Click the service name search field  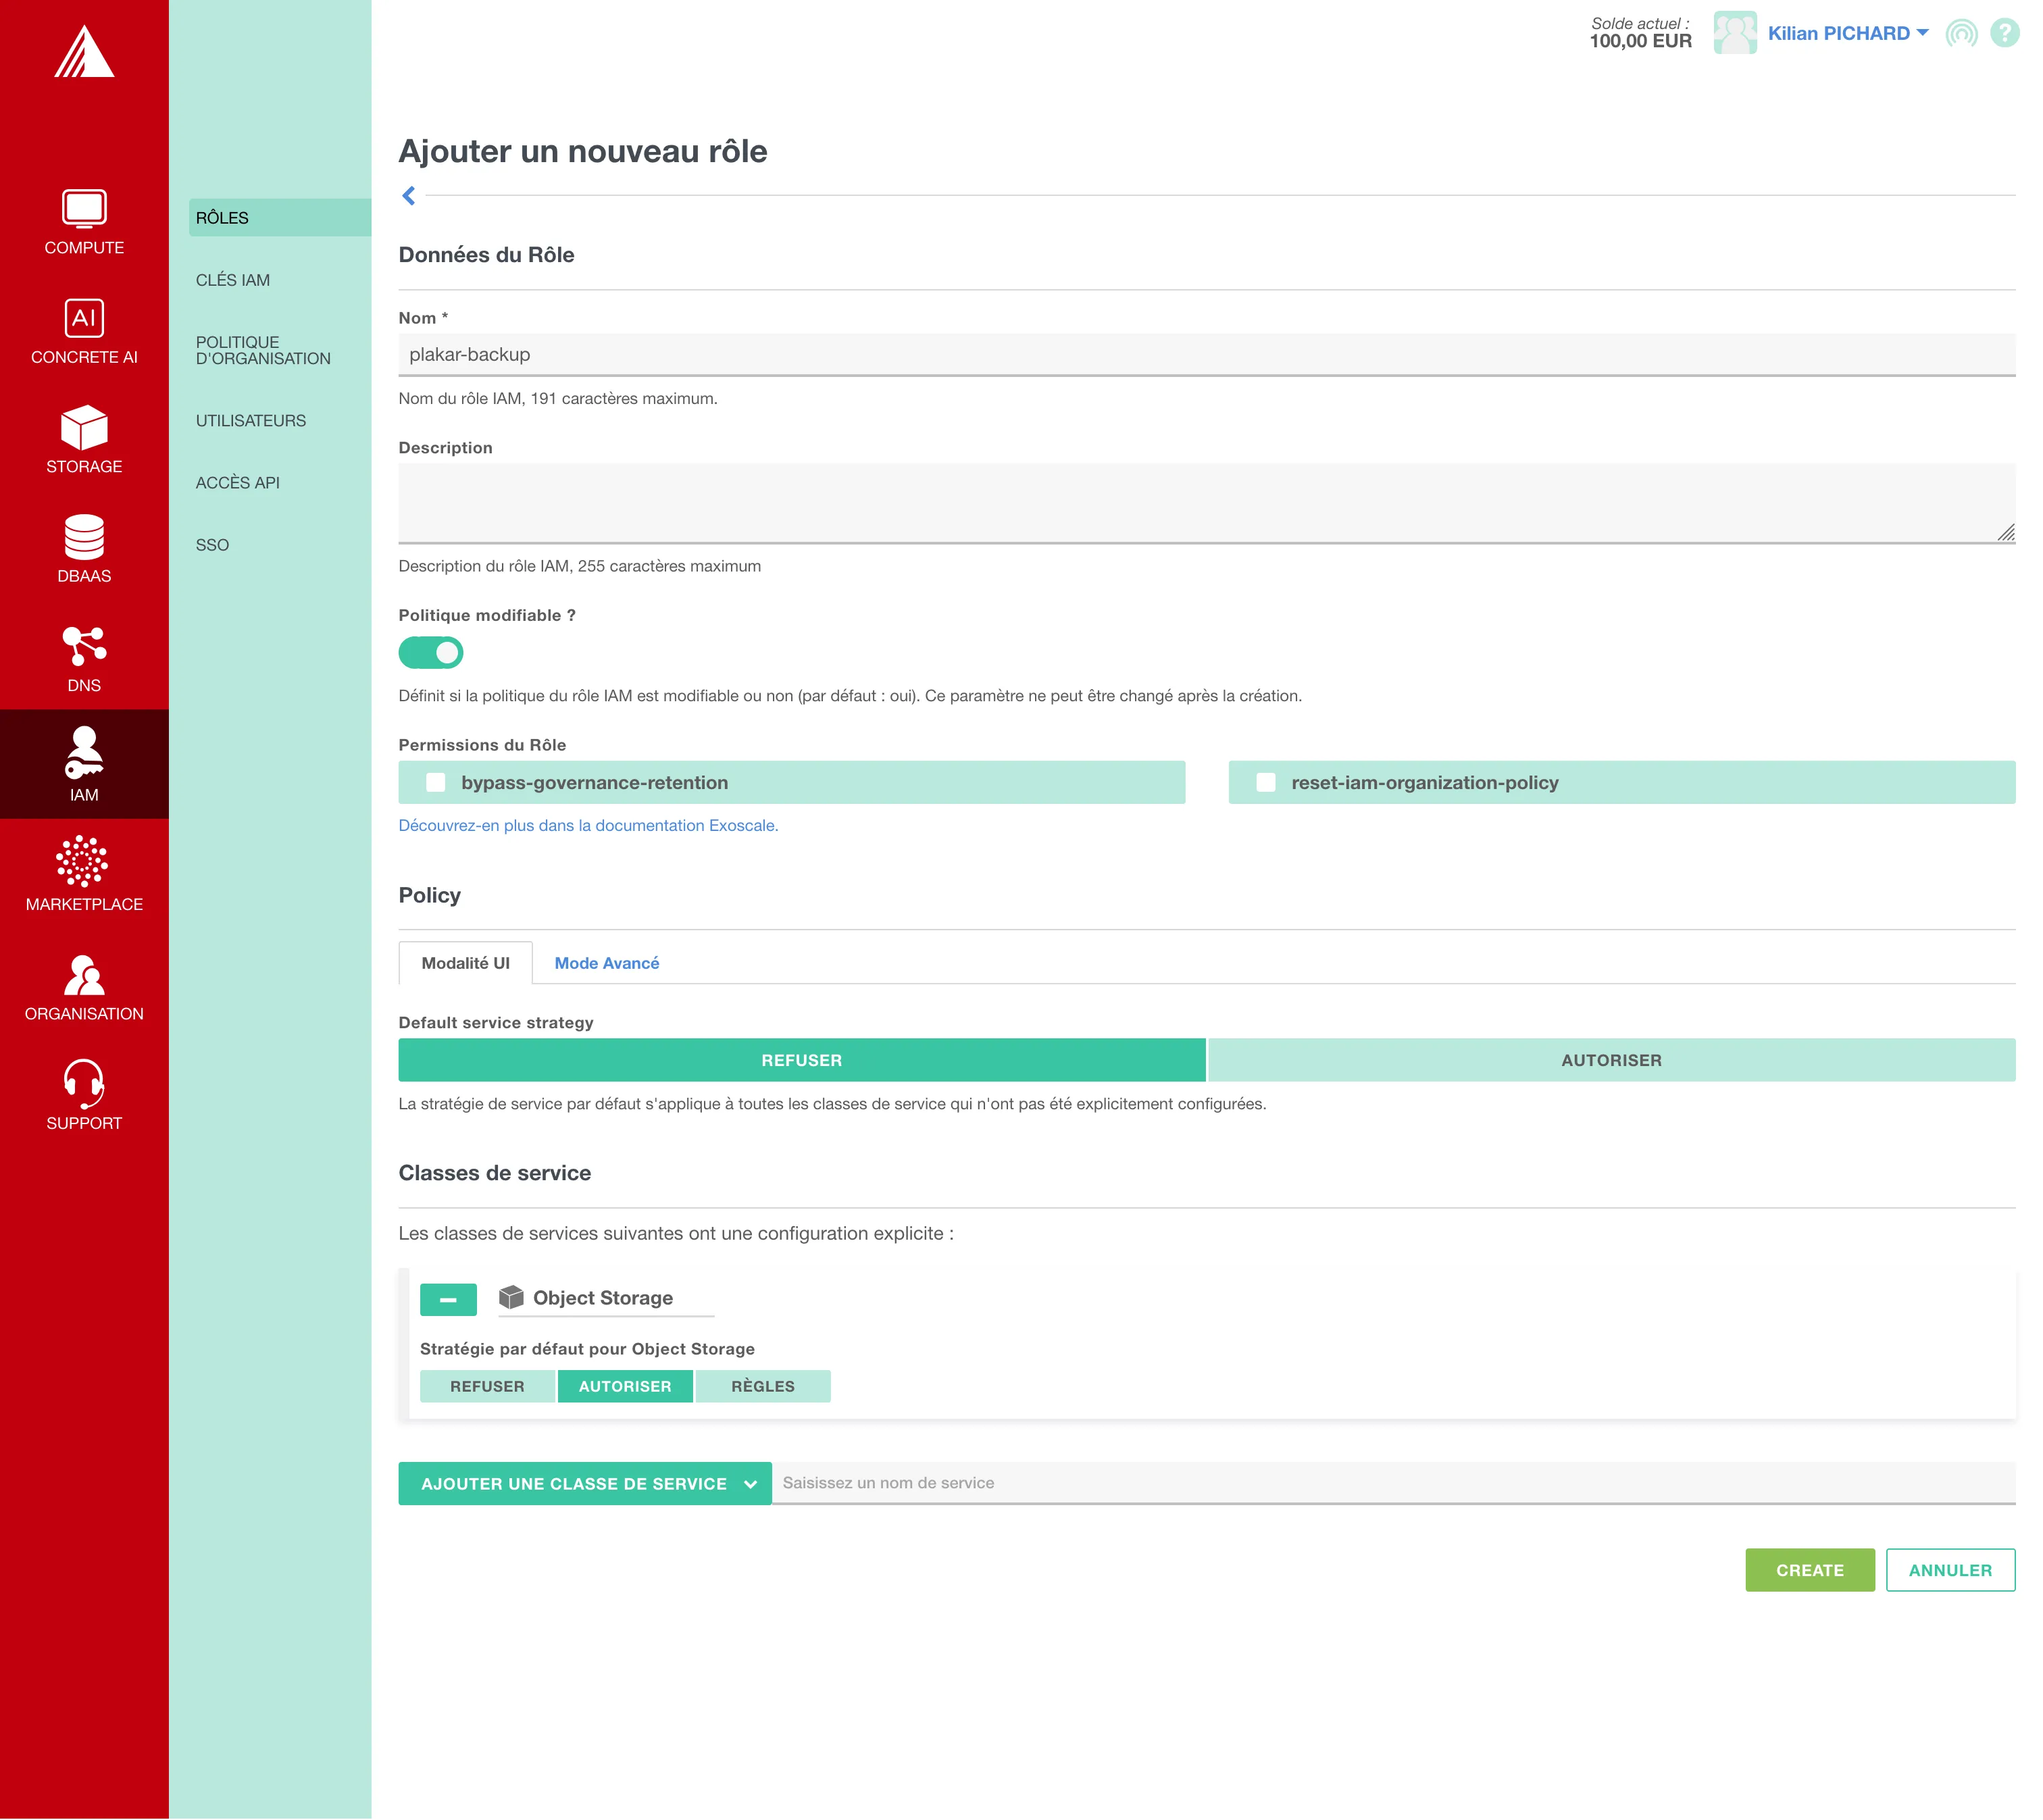(x=1394, y=1484)
